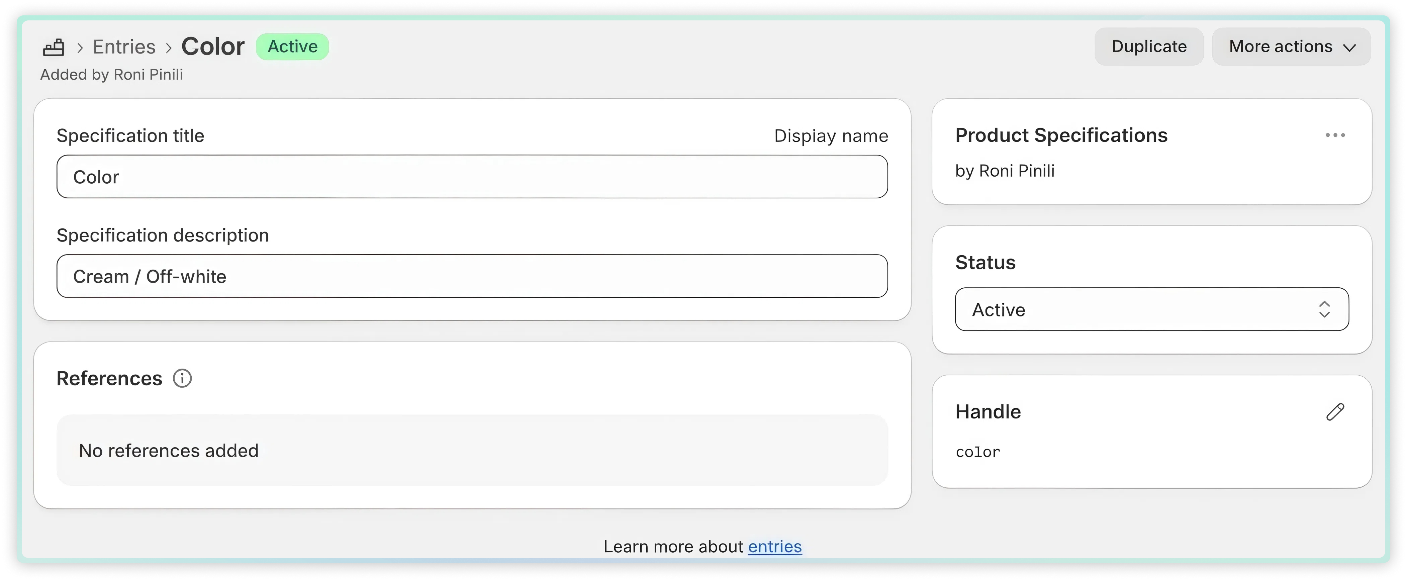The height and width of the screenshot is (581, 1407).
Task: Click the Duplicate button
Action: click(1149, 47)
